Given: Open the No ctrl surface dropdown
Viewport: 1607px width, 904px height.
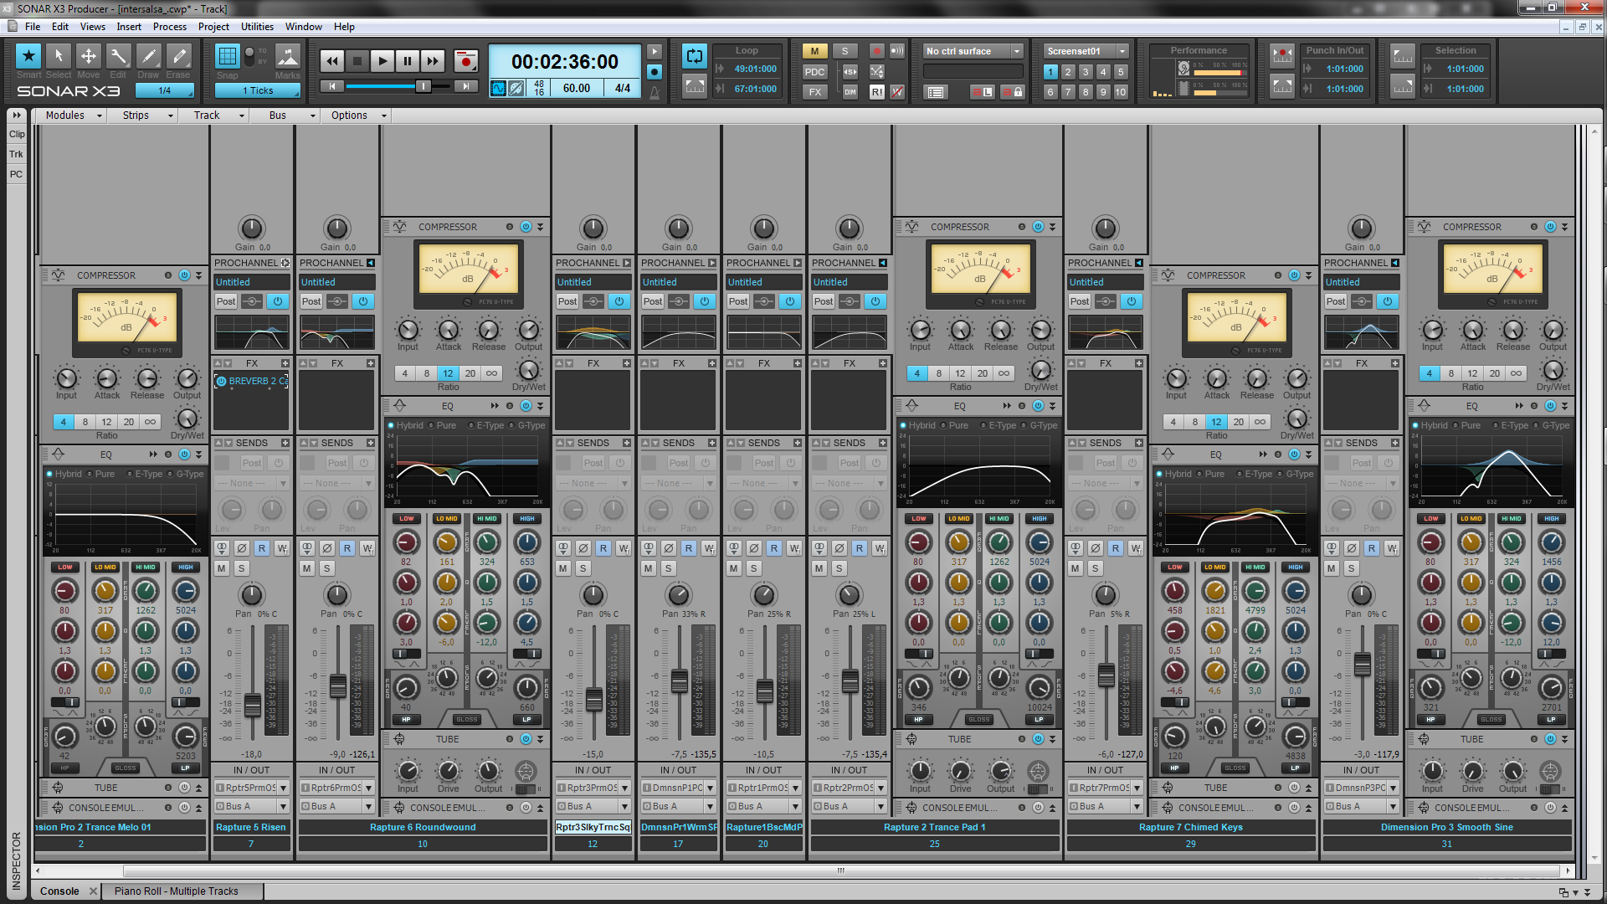Looking at the screenshot, I should [973, 51].
